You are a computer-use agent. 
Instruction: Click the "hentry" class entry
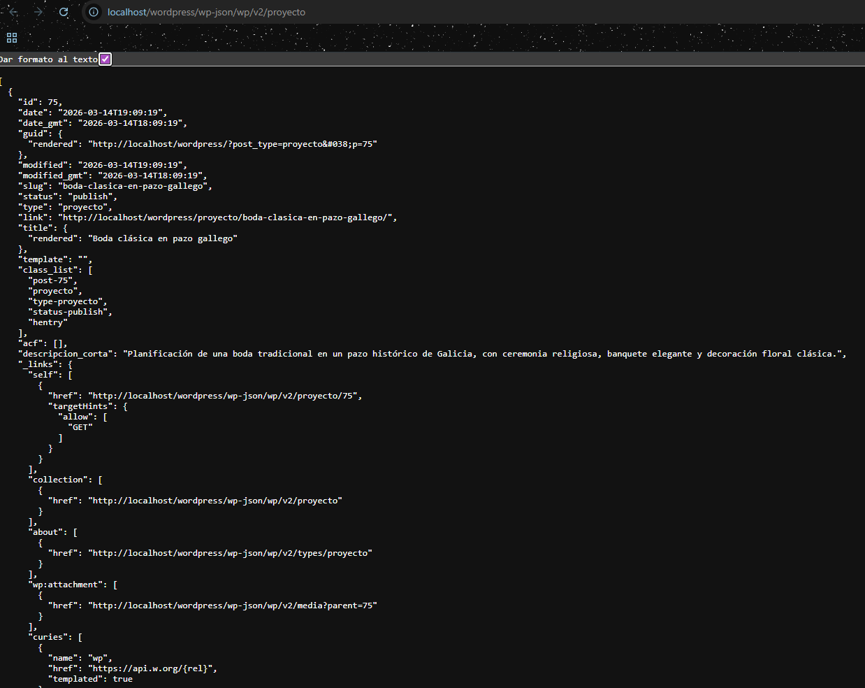point(48,322)
